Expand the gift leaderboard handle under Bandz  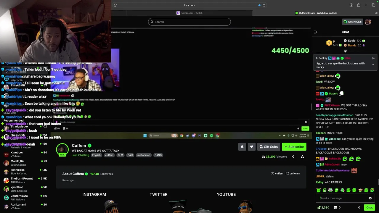(x=345, y=51)
